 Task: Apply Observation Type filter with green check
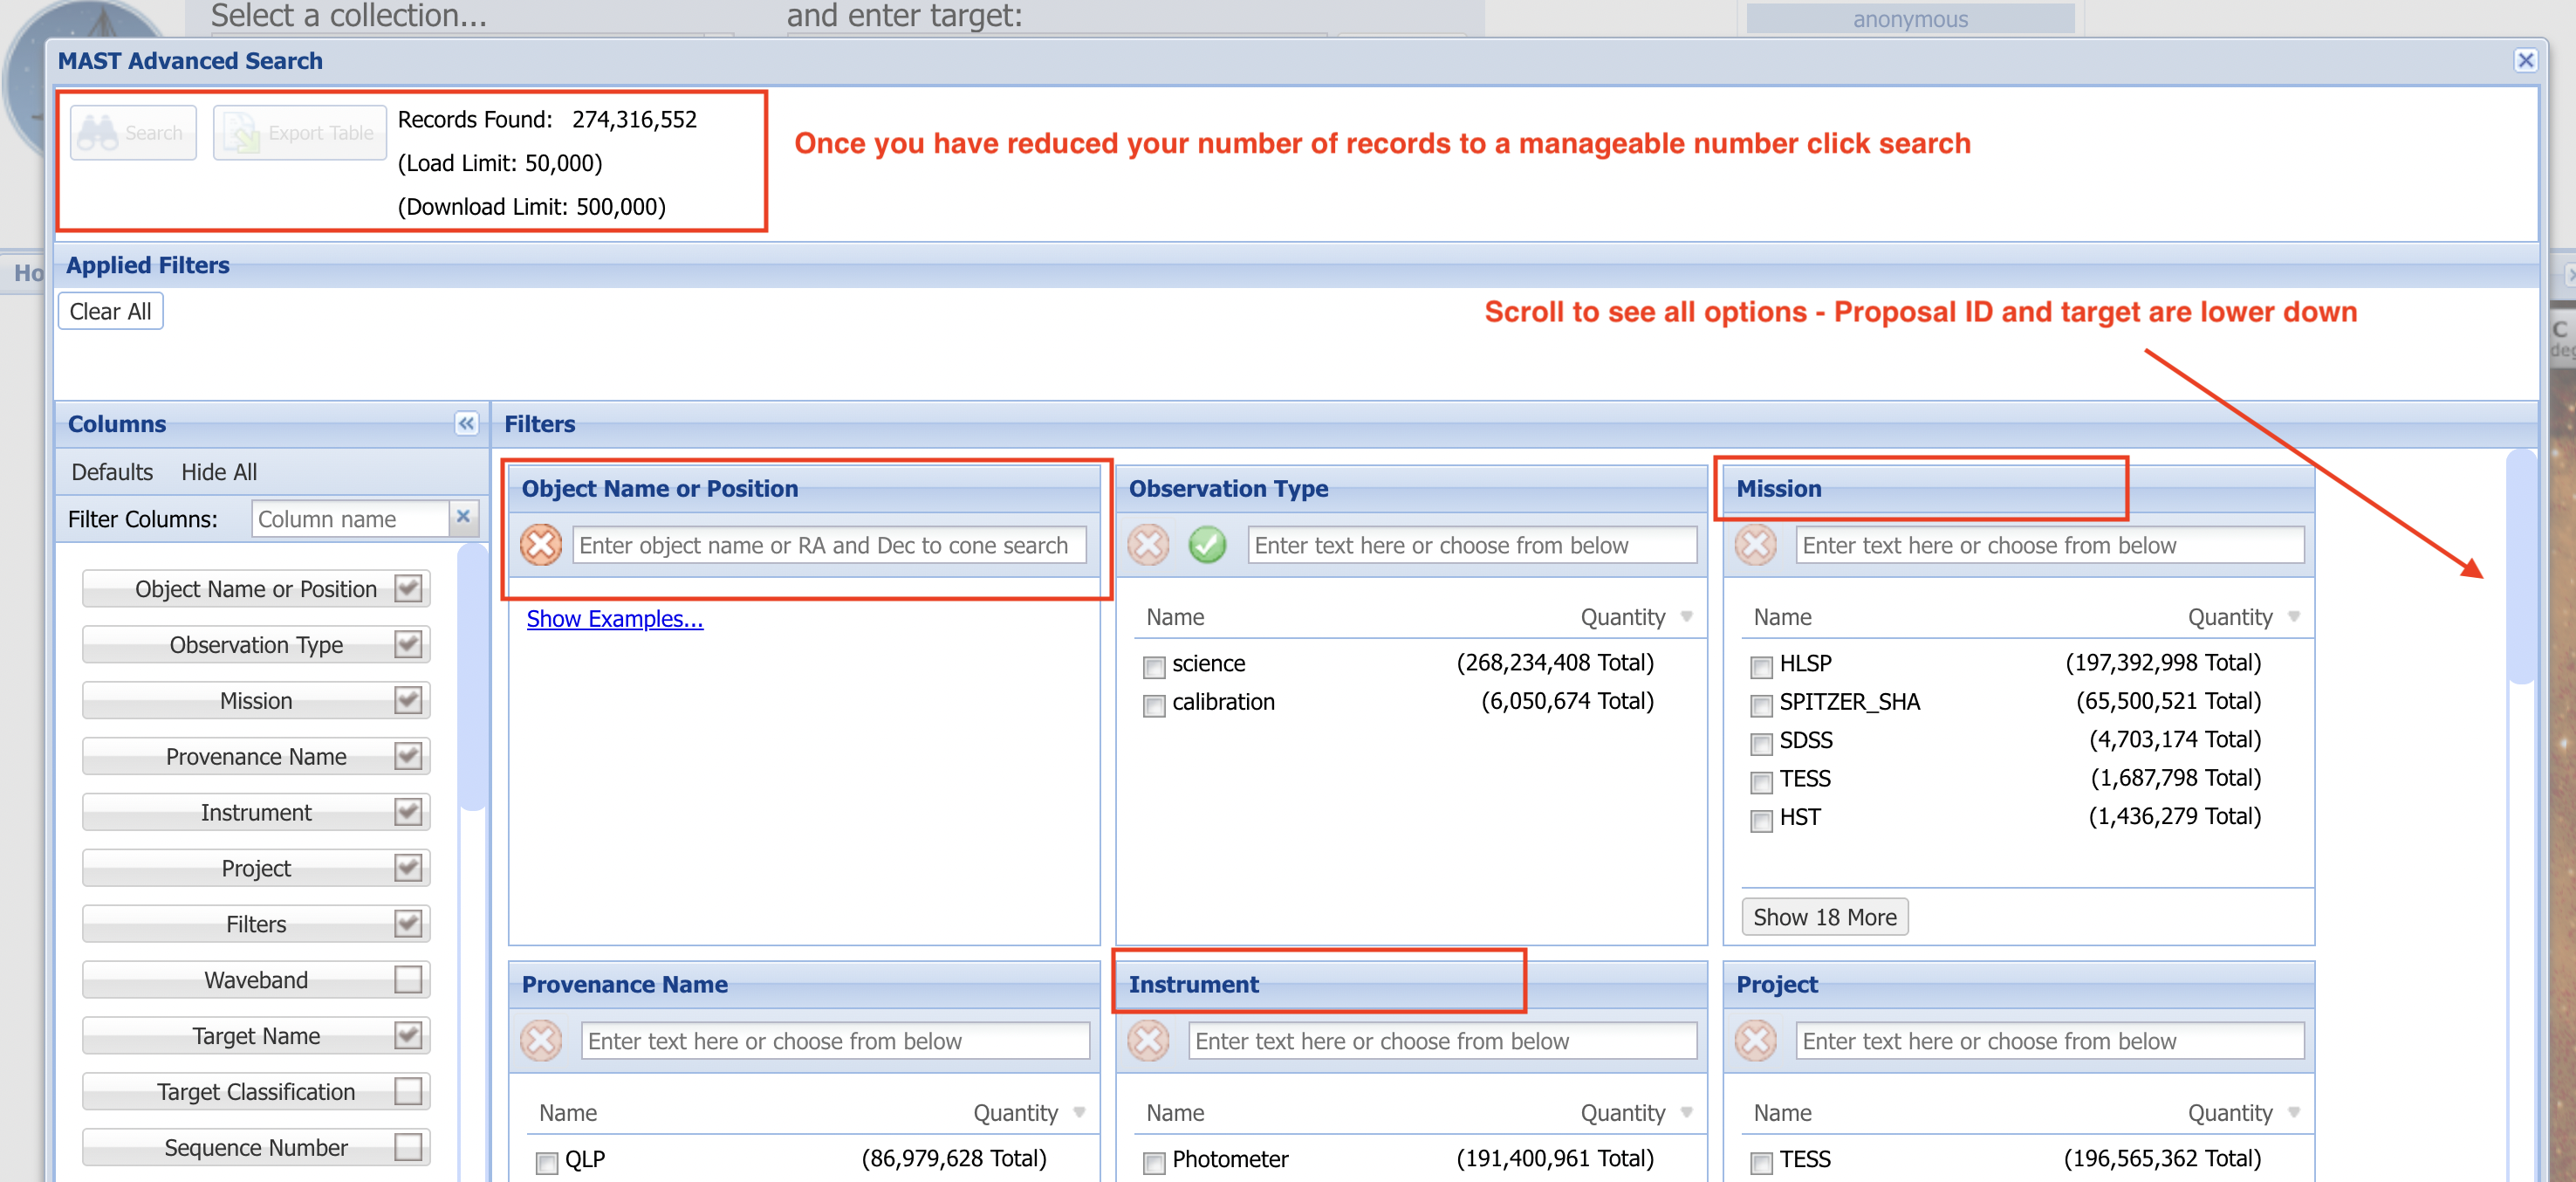click(x=1207, y=545)
